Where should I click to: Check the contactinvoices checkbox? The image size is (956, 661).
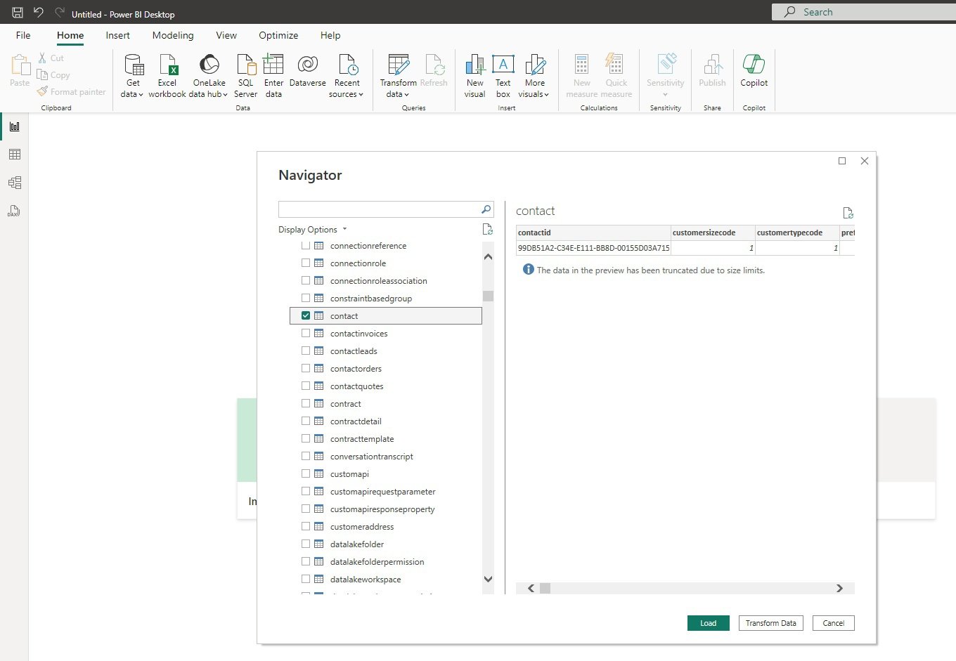(x=306, y=333)
